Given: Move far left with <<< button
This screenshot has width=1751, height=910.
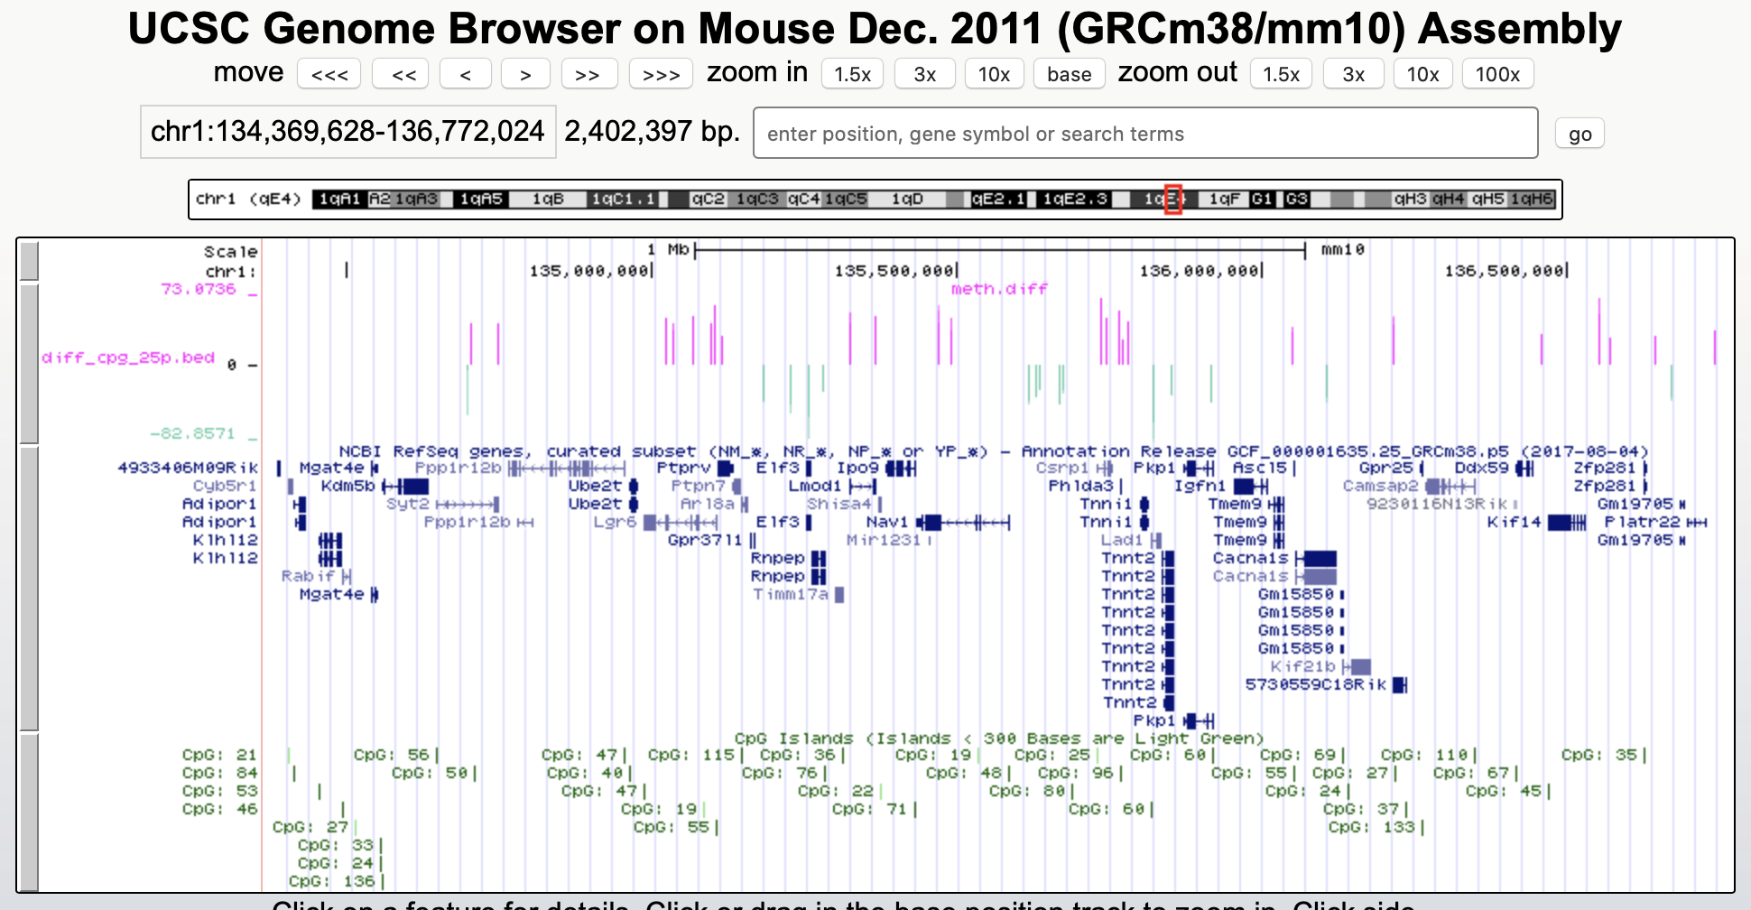Looking at the screenshot, I should 329,74.
